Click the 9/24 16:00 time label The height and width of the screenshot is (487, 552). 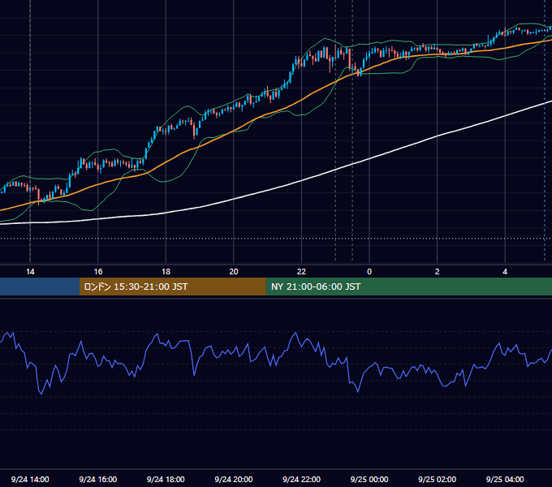coord(98,479)
